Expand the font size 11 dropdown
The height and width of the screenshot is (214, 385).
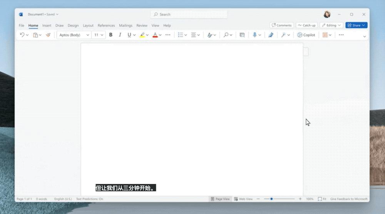[x=99, y=35]
